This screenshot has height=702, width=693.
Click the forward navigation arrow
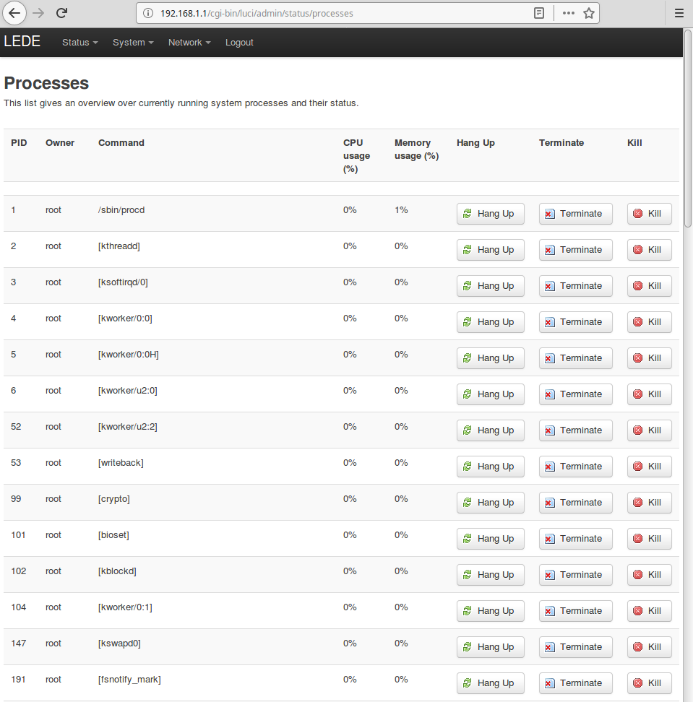pos(38,14)
